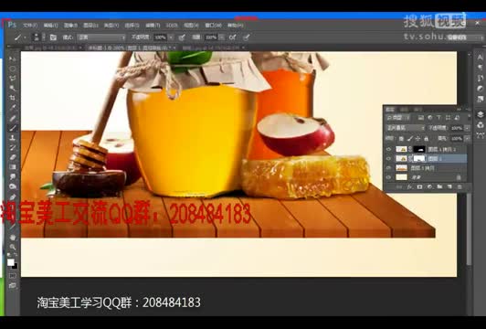
Task: Open the brush mode dropdown in options bar
Action: tap(101, 37)
